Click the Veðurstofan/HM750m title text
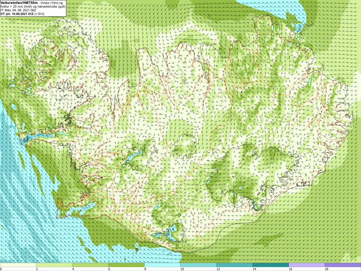 (x=18, y=3)
